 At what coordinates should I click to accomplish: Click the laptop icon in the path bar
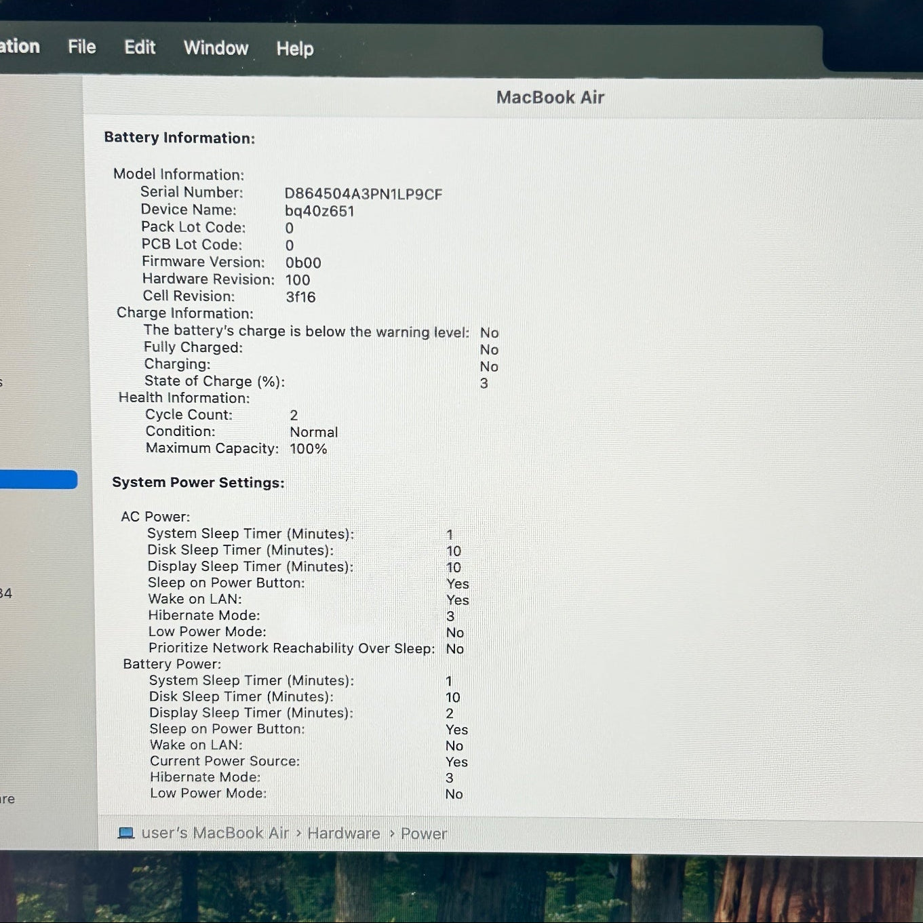pos(126,833)
